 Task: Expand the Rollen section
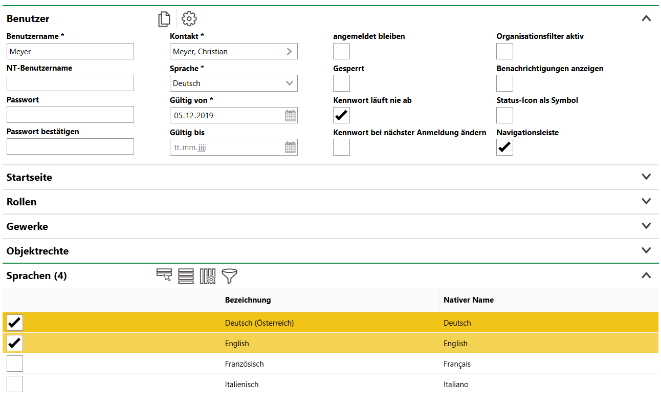[646, 201]
